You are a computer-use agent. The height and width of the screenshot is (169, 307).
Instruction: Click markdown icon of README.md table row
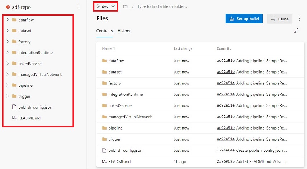click(104, 161)
